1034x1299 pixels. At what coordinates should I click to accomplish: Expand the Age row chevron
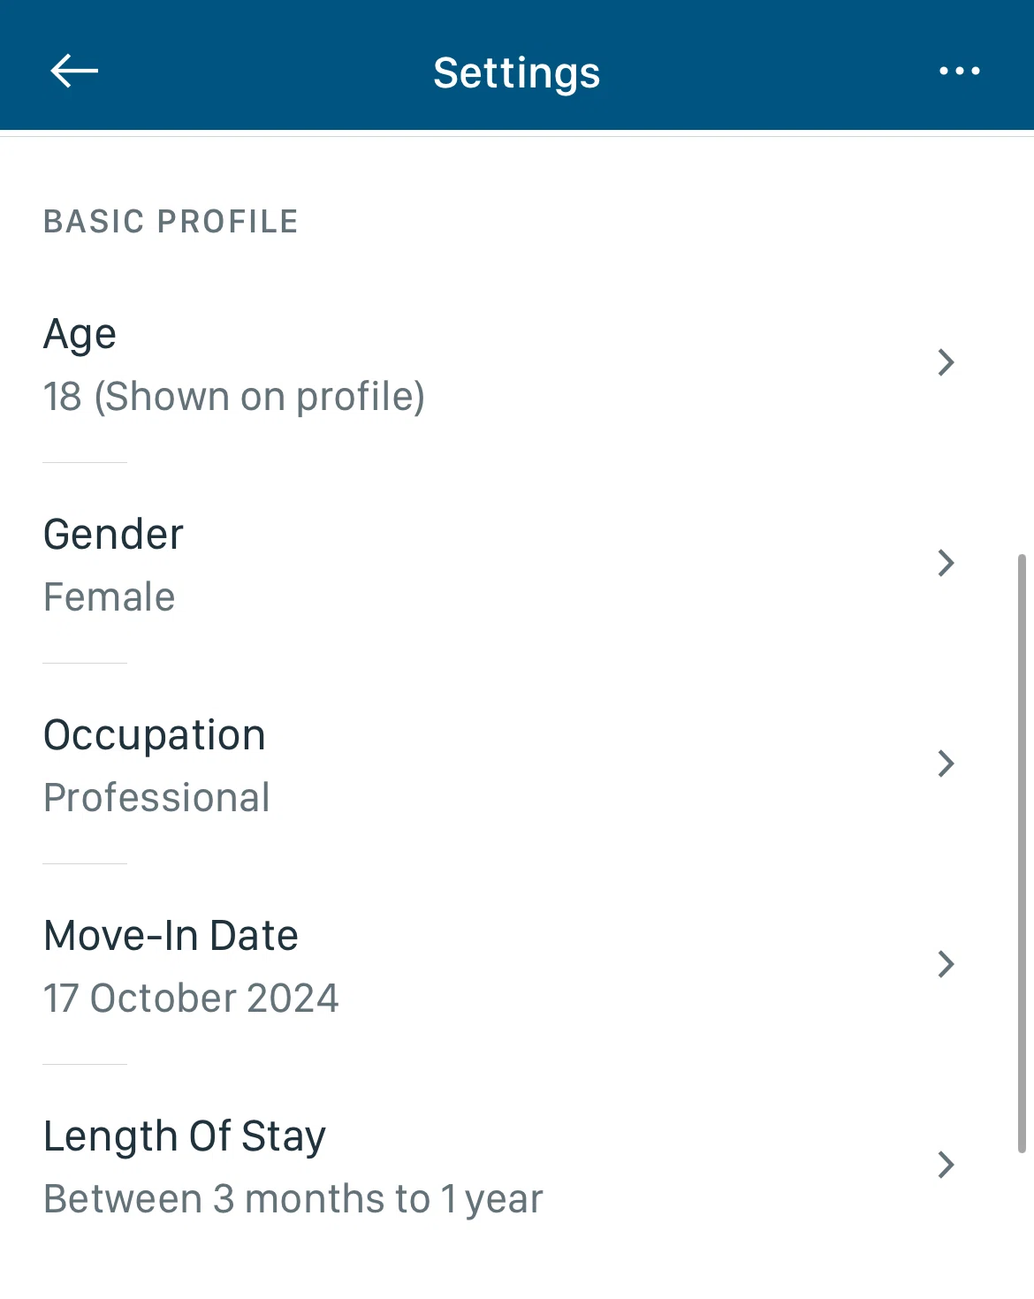(x=946, y=362)
